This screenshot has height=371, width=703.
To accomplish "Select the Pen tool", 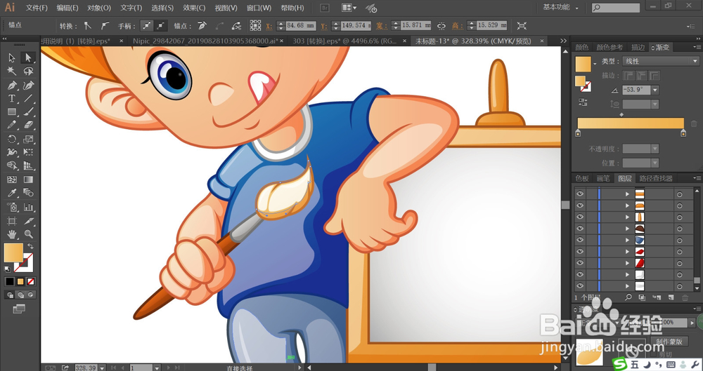I will (x=12, y=85).
